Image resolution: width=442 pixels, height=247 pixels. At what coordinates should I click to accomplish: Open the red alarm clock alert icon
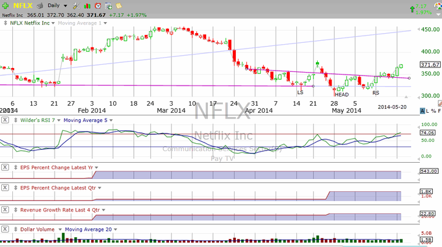pos(97,6)
